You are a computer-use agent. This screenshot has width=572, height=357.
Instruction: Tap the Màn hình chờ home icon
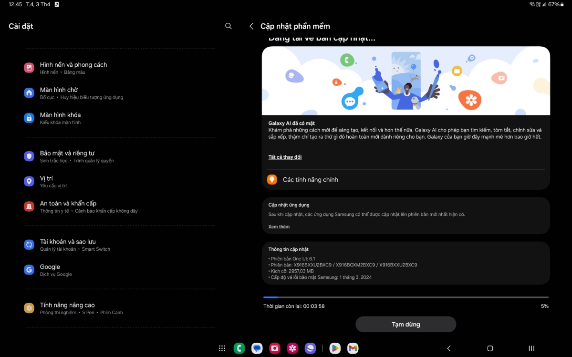tap(29, 93)
